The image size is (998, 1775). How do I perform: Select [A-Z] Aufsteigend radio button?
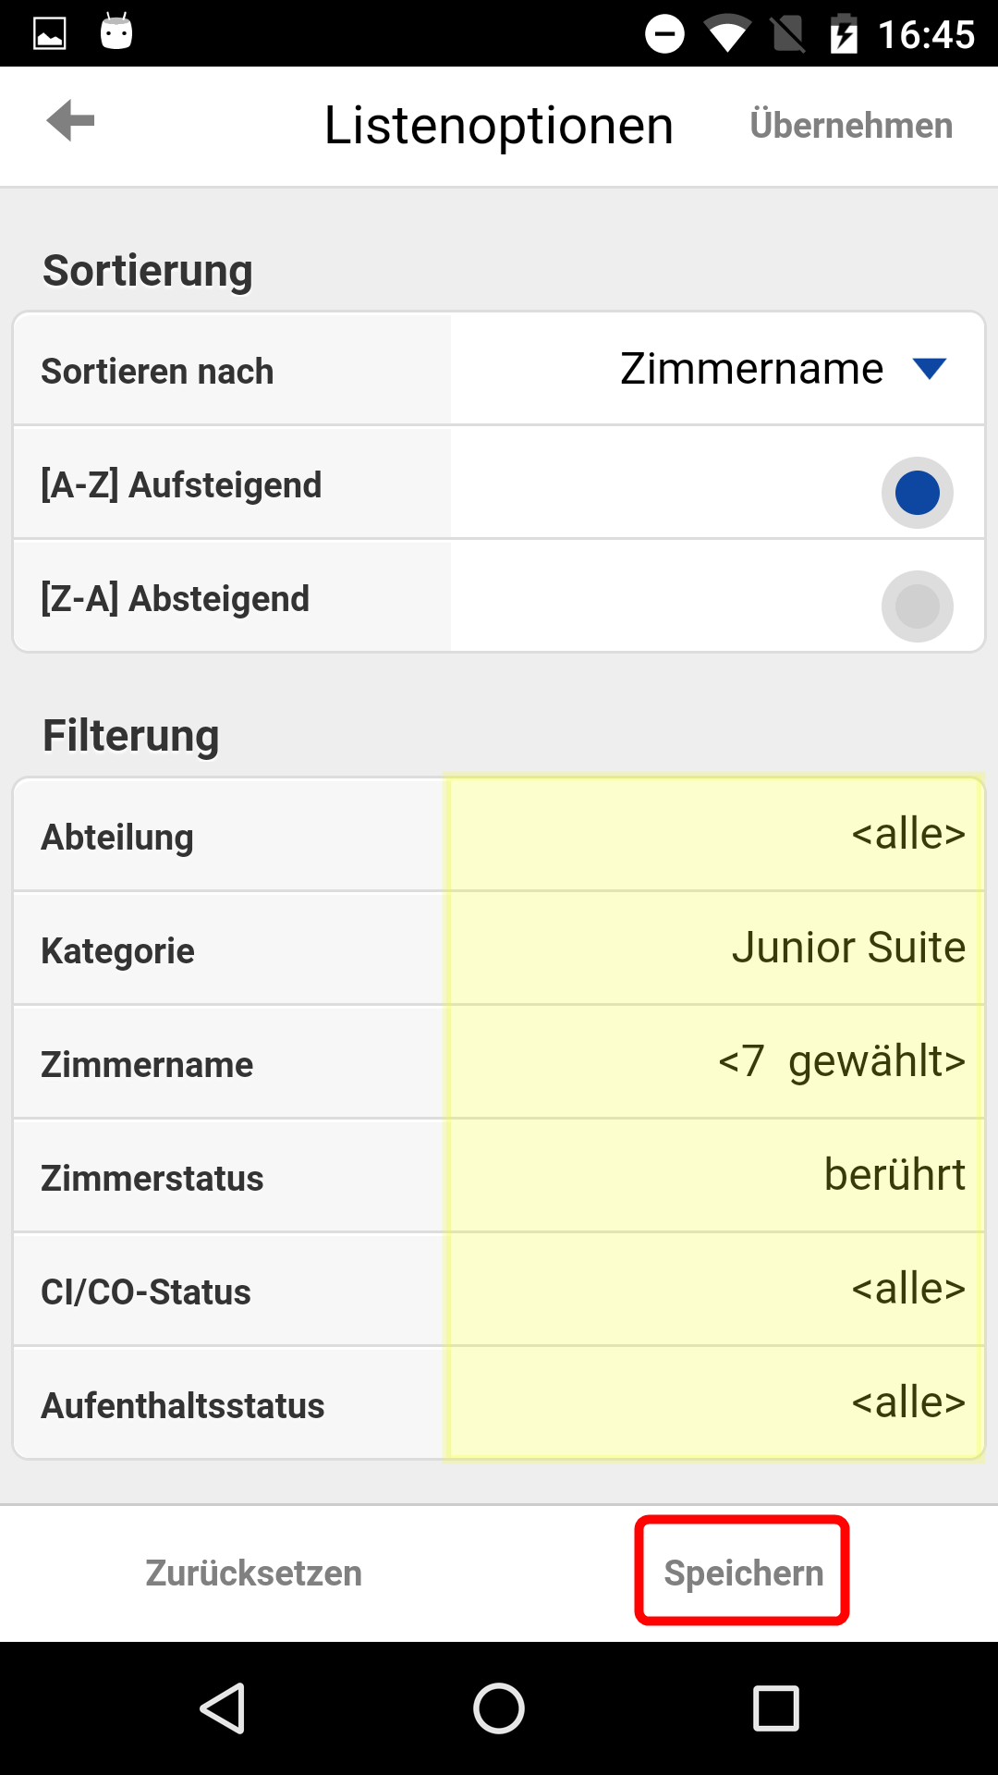pyautogui.click(x=918, y=493)
